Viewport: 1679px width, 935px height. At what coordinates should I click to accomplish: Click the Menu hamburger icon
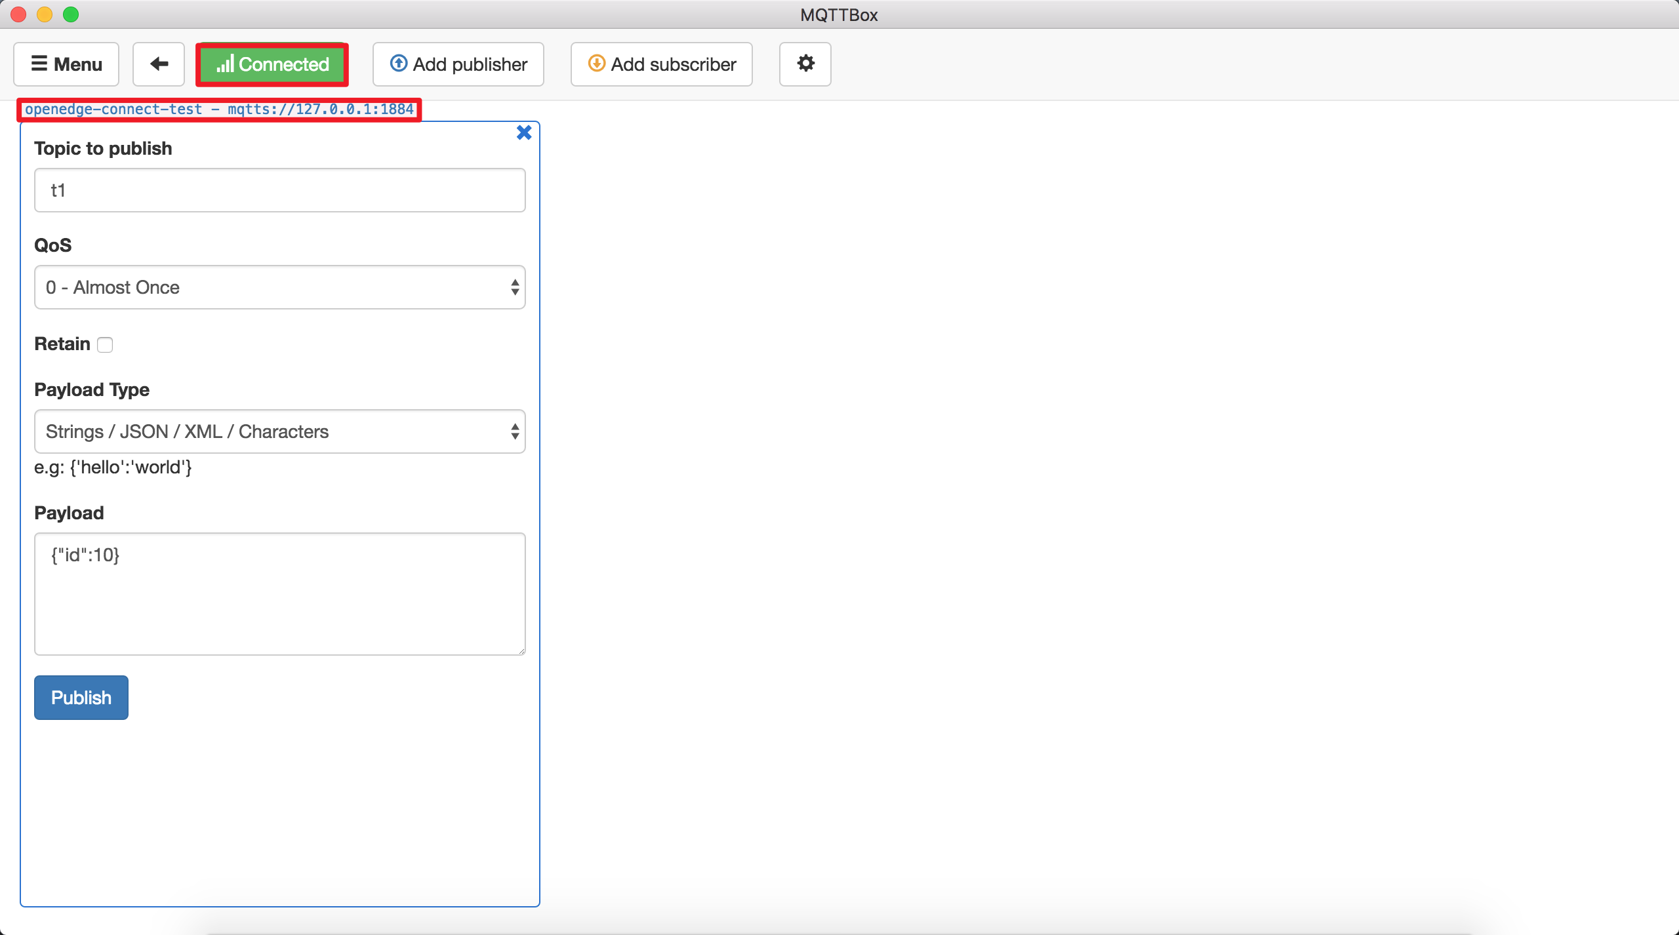click(x=40, y=64)
